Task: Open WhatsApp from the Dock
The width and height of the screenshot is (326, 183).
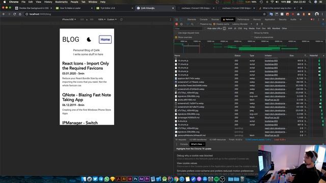Action: (x=106, y=179)
